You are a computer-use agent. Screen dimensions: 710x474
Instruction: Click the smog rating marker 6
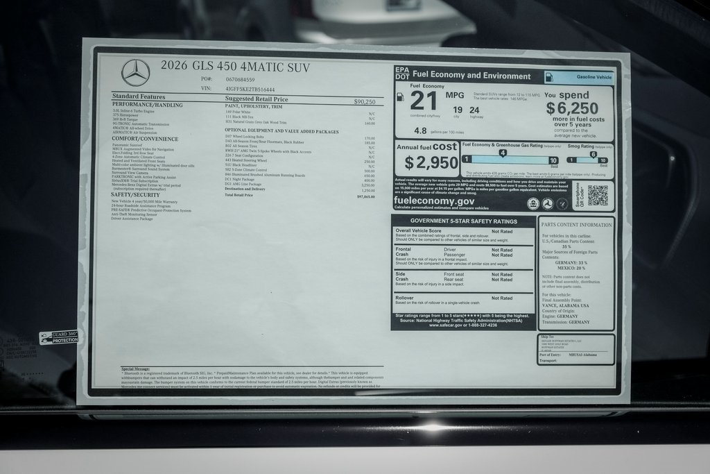594,153
